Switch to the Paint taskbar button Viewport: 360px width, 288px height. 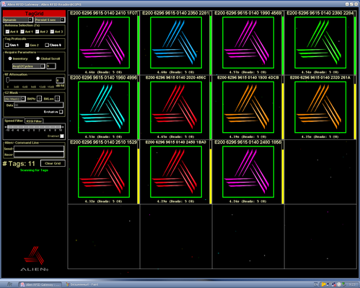82,284
